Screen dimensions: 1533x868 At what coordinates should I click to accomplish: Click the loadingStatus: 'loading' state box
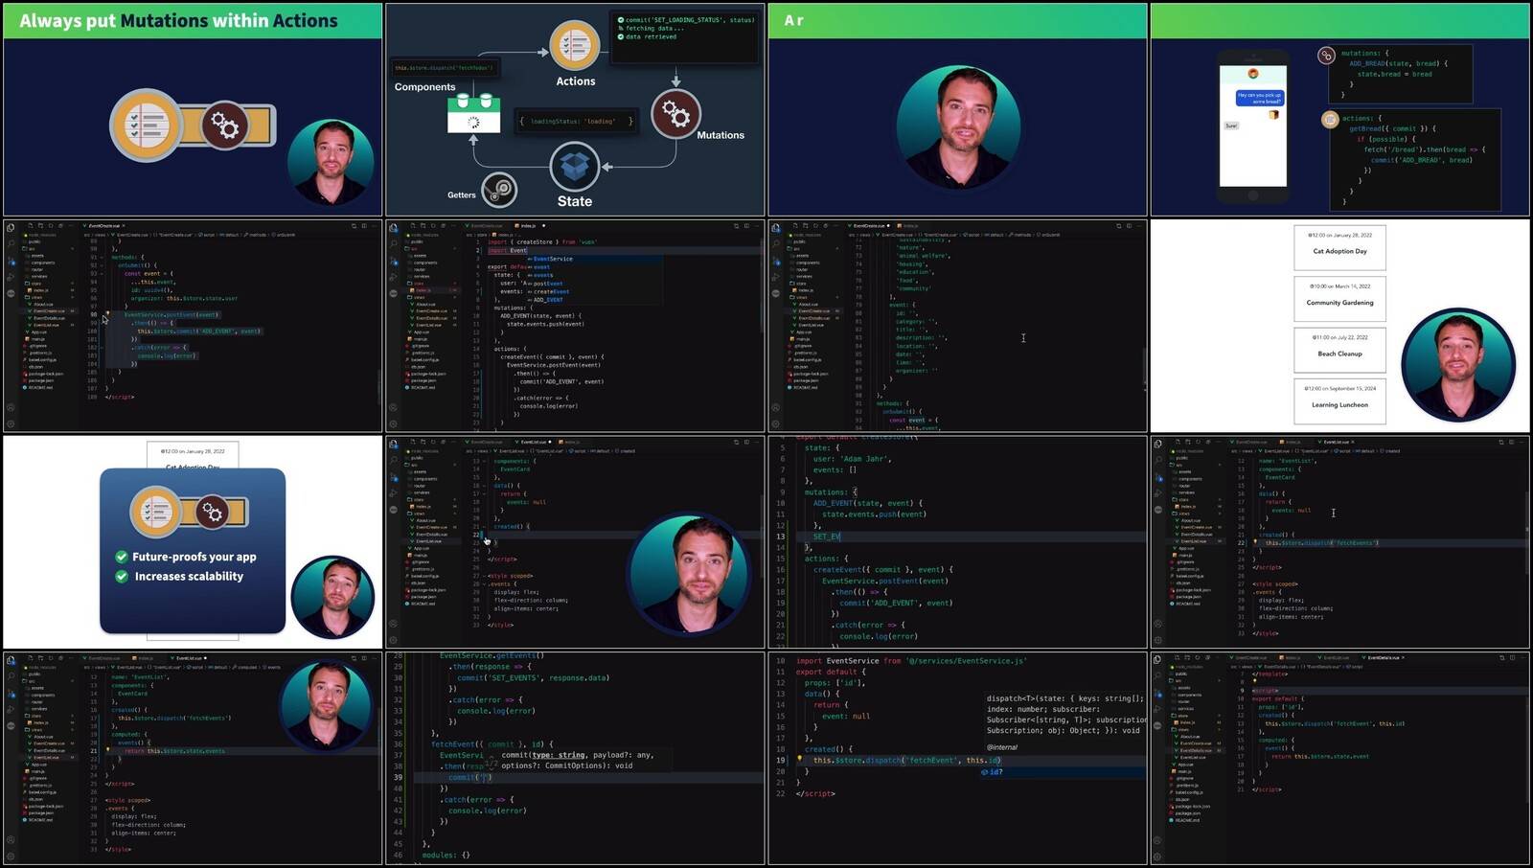coord(576,122)
